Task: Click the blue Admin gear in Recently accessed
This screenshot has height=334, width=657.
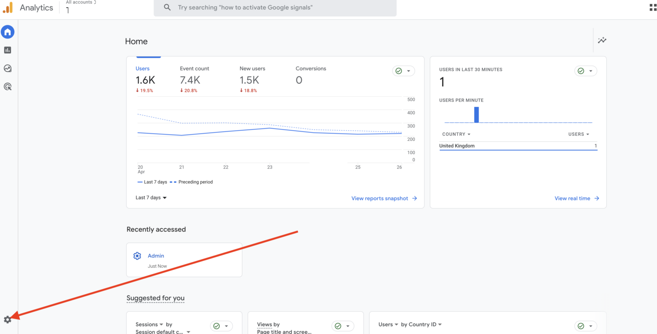Action: click(137, 255)
